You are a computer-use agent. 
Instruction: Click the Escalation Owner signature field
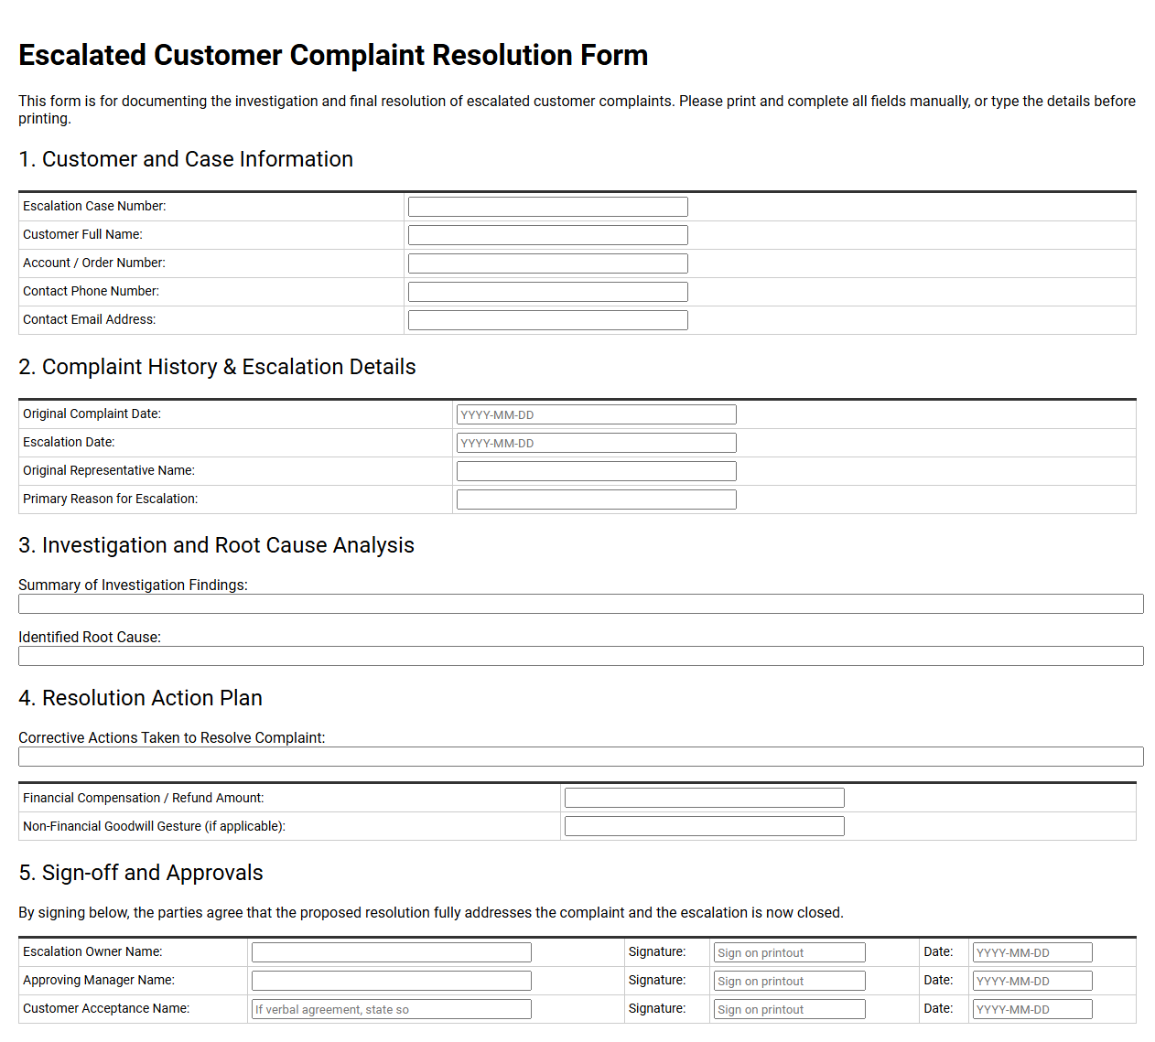tap(789, 952)
